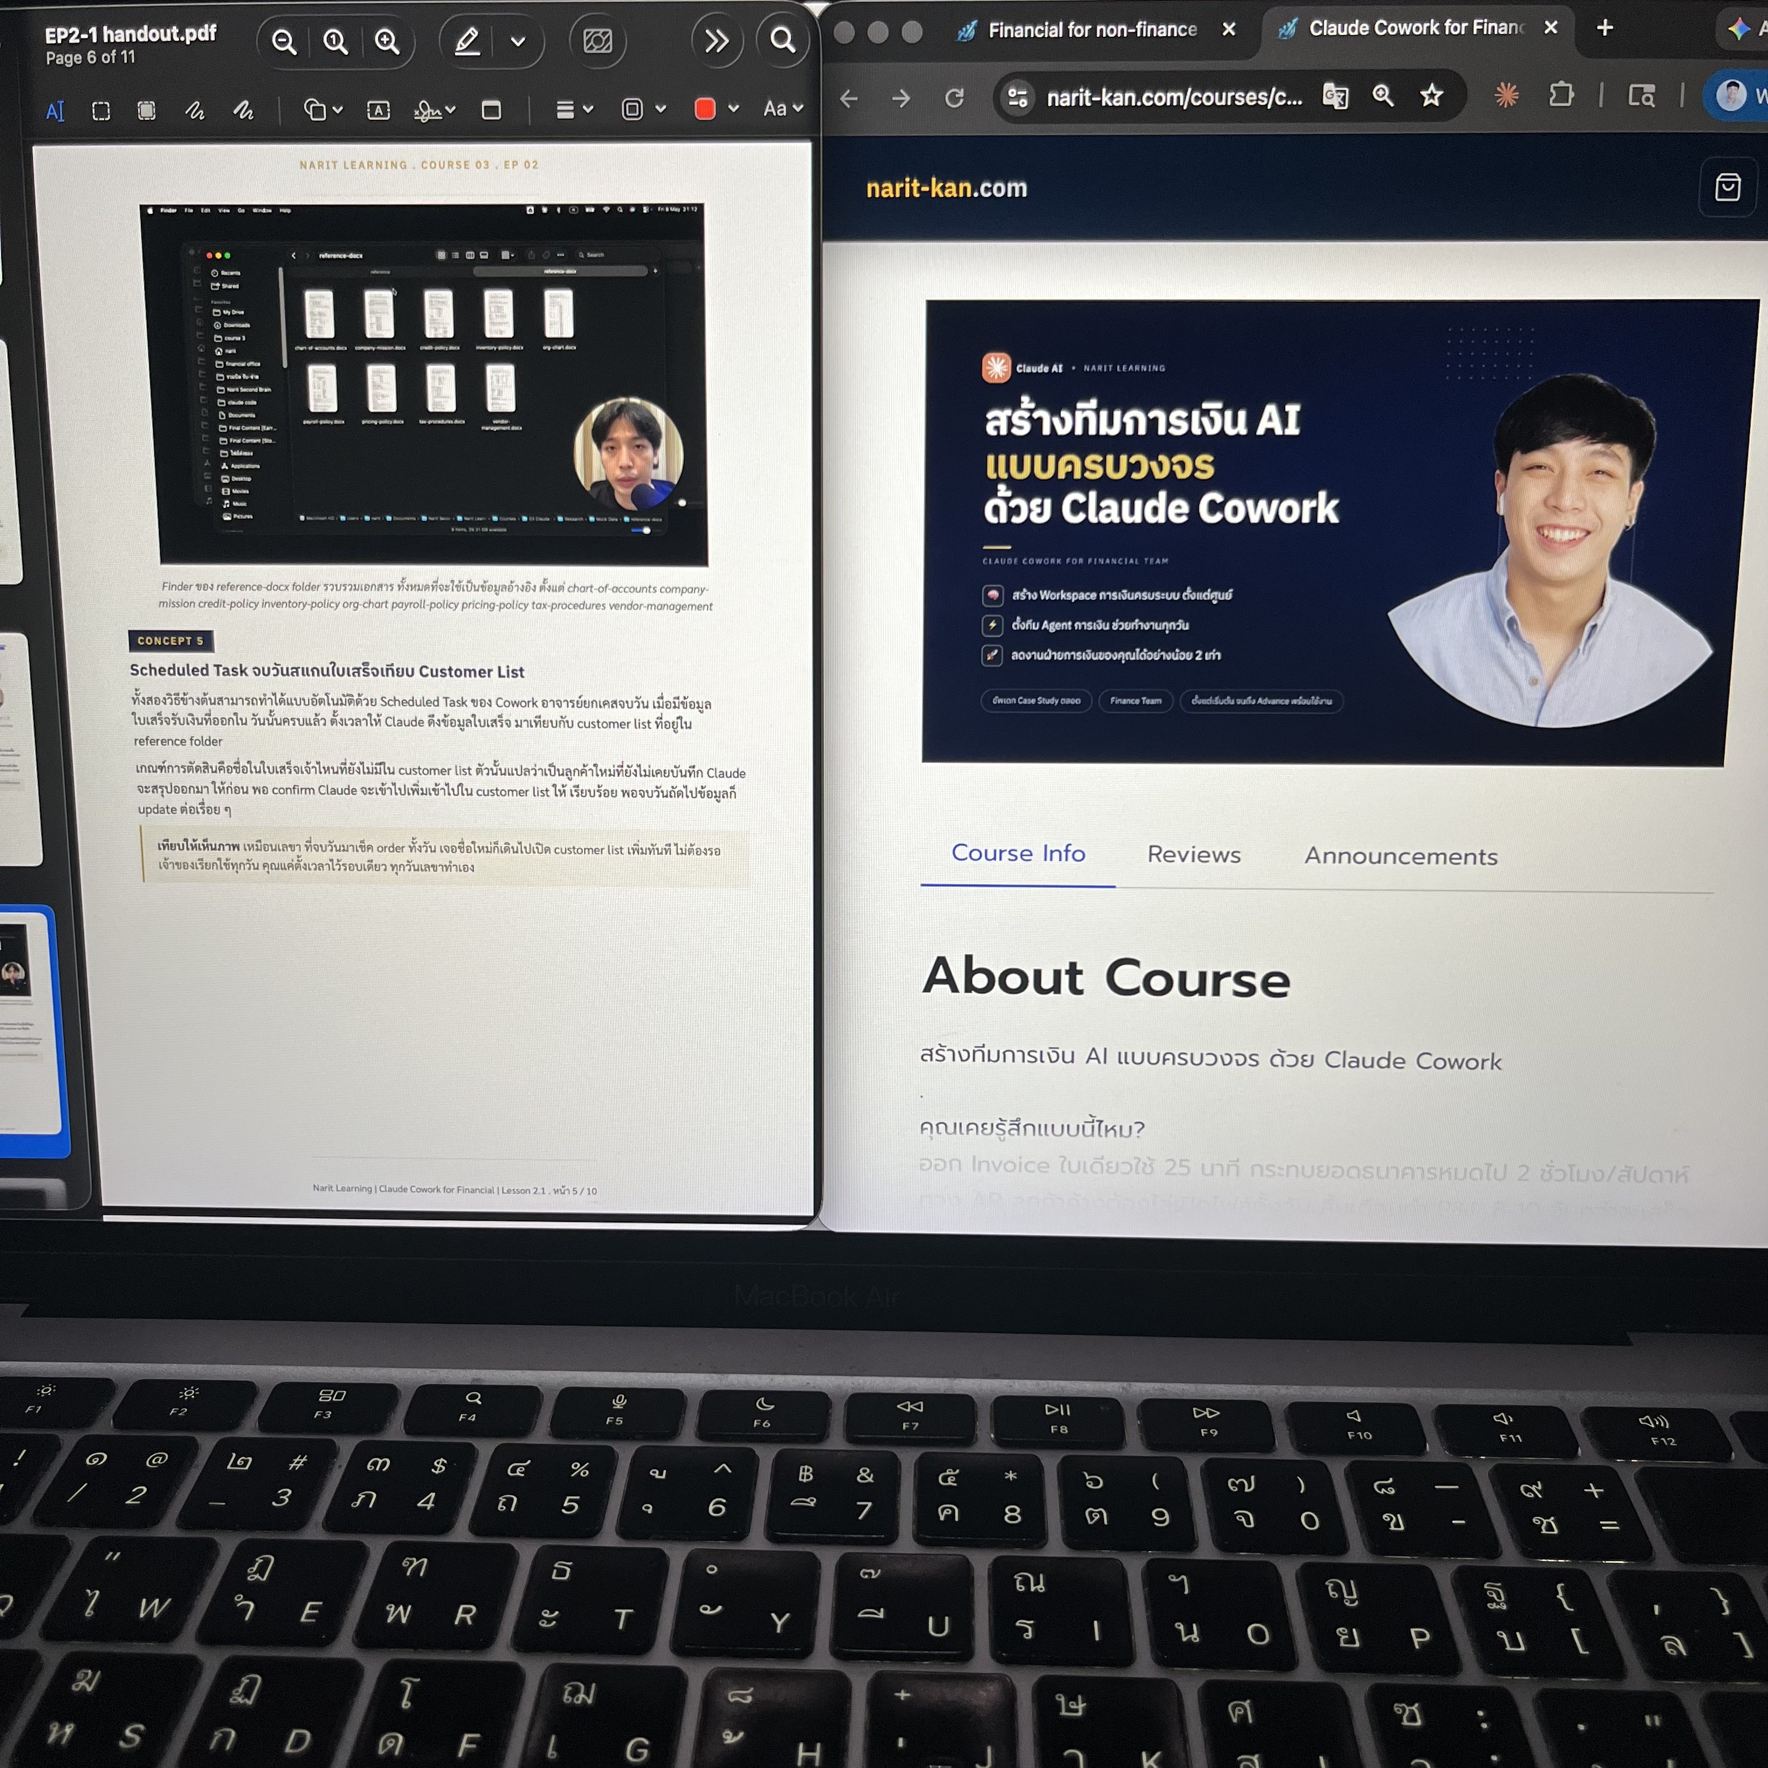Reload the narit-kan.com page
Viewport: 1768px width, 1768px height.
(x=955, y=98)
